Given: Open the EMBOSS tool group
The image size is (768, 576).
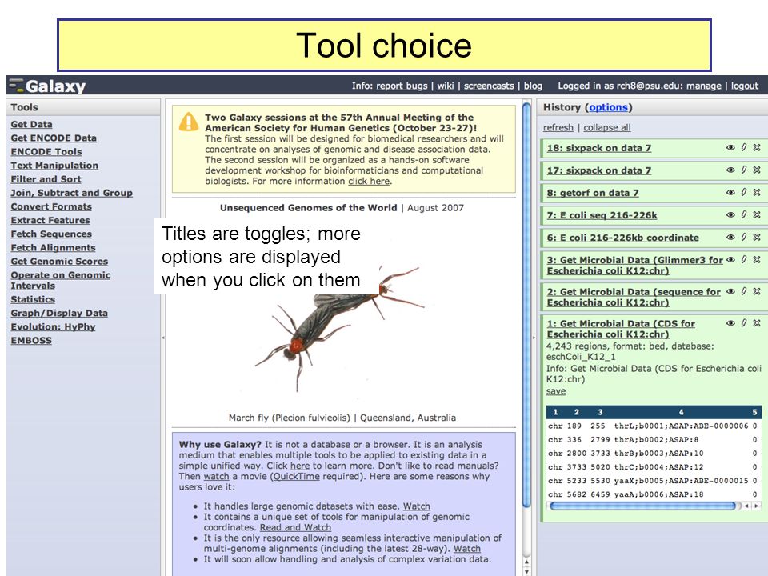Looking at the screenshot, I should coord(31,341).
